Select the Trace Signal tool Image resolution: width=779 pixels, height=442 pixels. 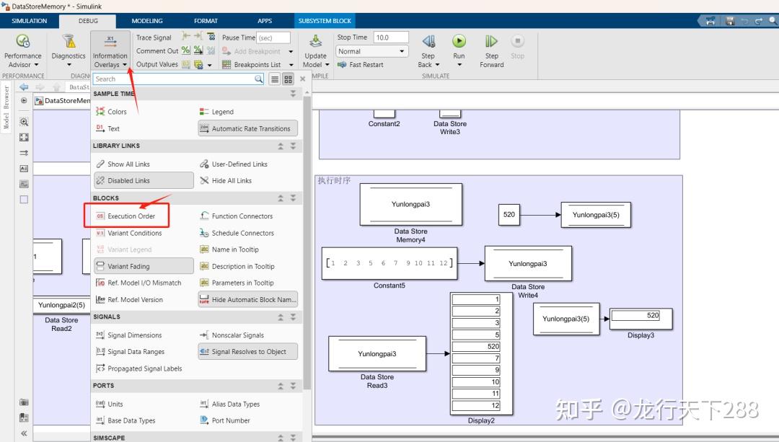[x=153, y=37]
